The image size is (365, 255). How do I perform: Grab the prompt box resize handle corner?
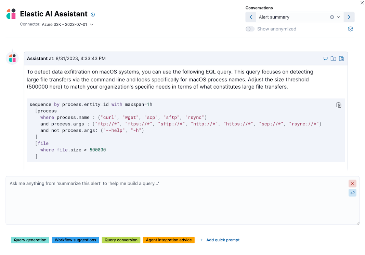coord(358,223)
